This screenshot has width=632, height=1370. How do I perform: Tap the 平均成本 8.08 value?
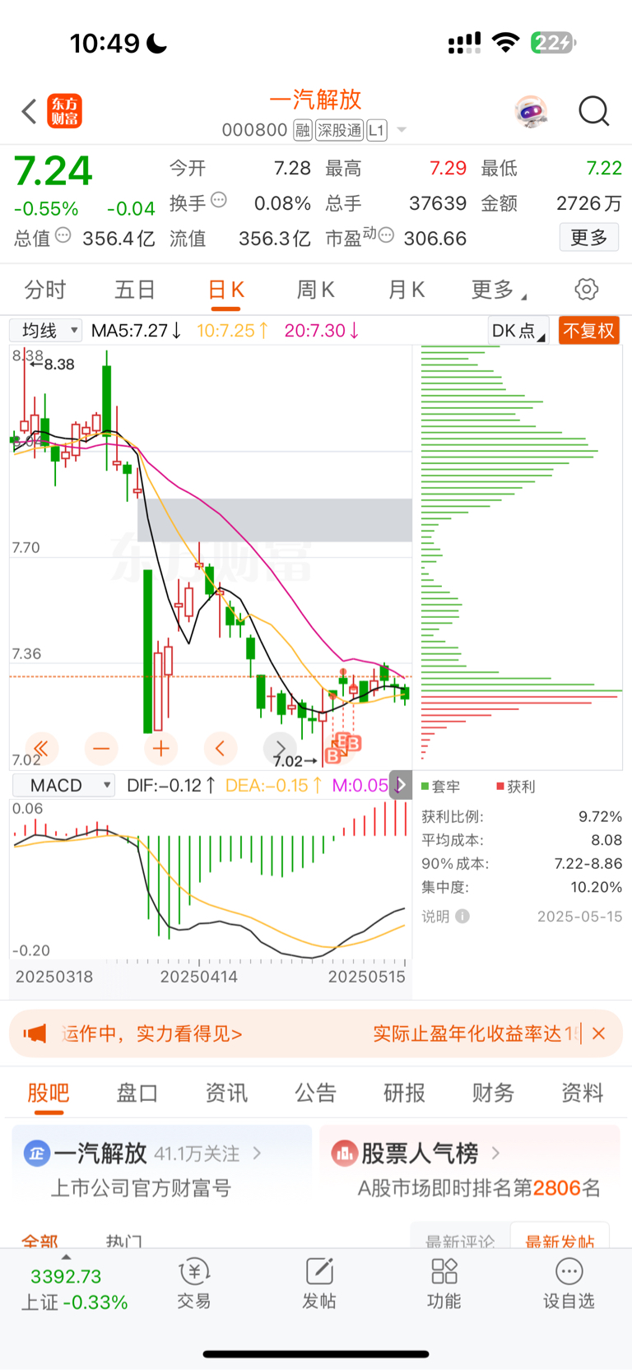(x=606, y=840)
